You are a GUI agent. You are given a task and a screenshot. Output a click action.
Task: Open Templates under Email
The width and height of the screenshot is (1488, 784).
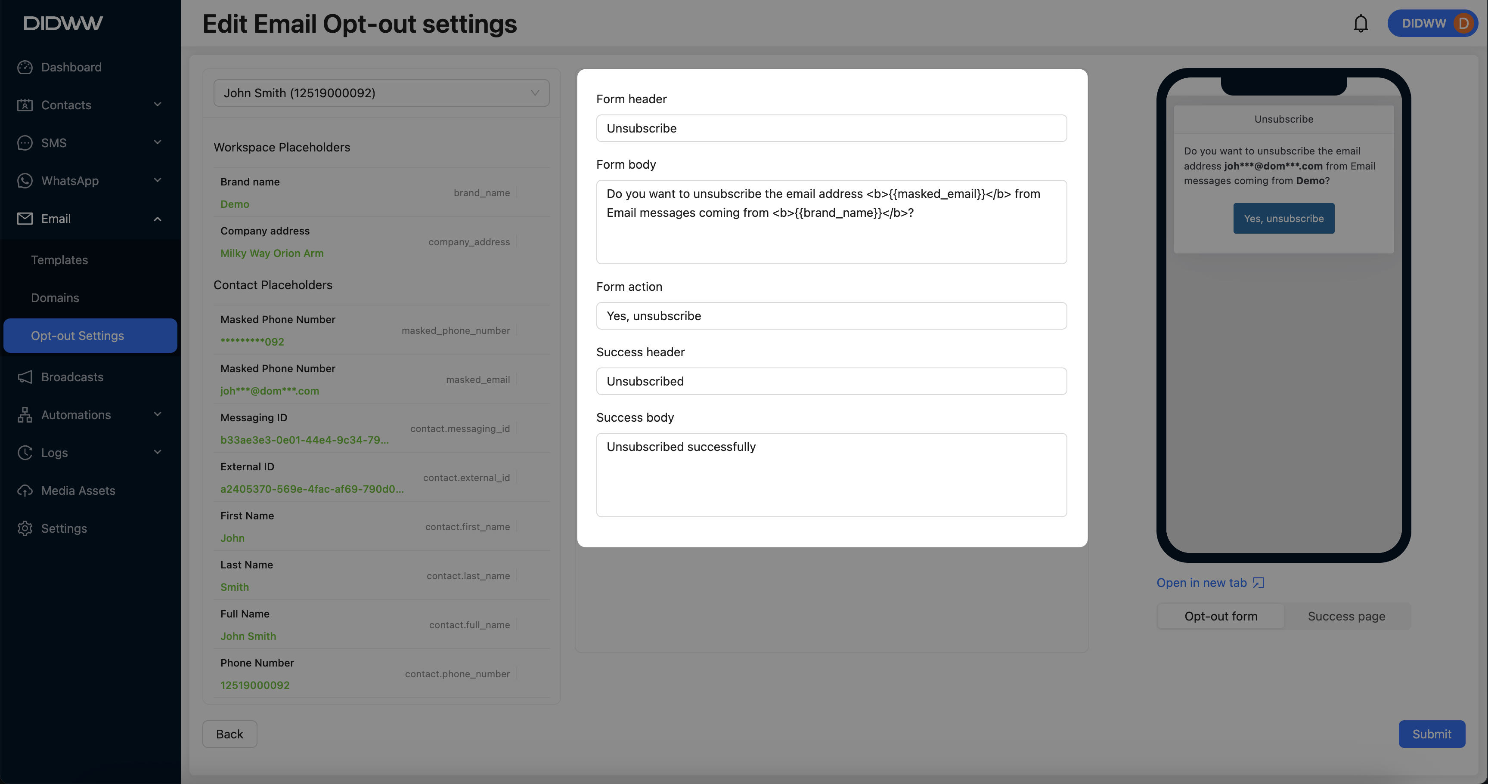[x=59, y=260]
